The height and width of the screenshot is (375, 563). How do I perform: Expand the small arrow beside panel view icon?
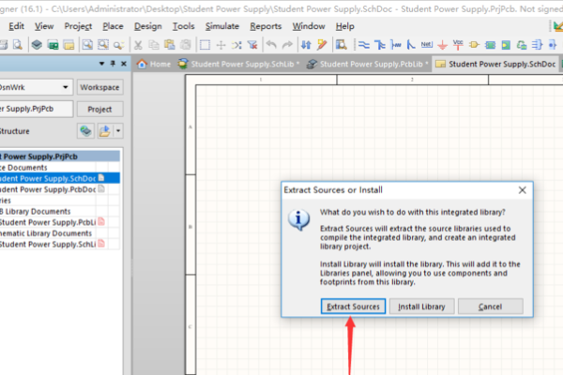[118, 131]
